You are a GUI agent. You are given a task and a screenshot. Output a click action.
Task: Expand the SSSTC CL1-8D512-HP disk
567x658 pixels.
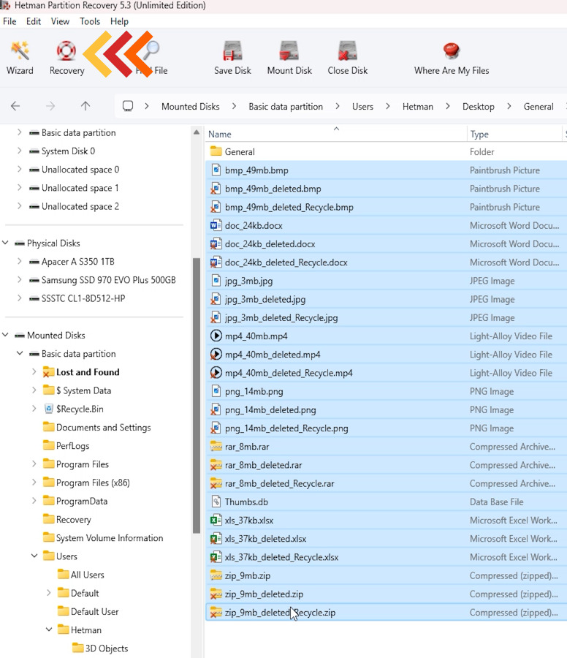(19, 298)
